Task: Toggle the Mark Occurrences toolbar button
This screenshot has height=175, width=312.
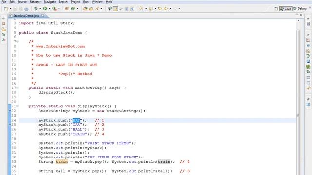Action: click(x=116, y=9)
